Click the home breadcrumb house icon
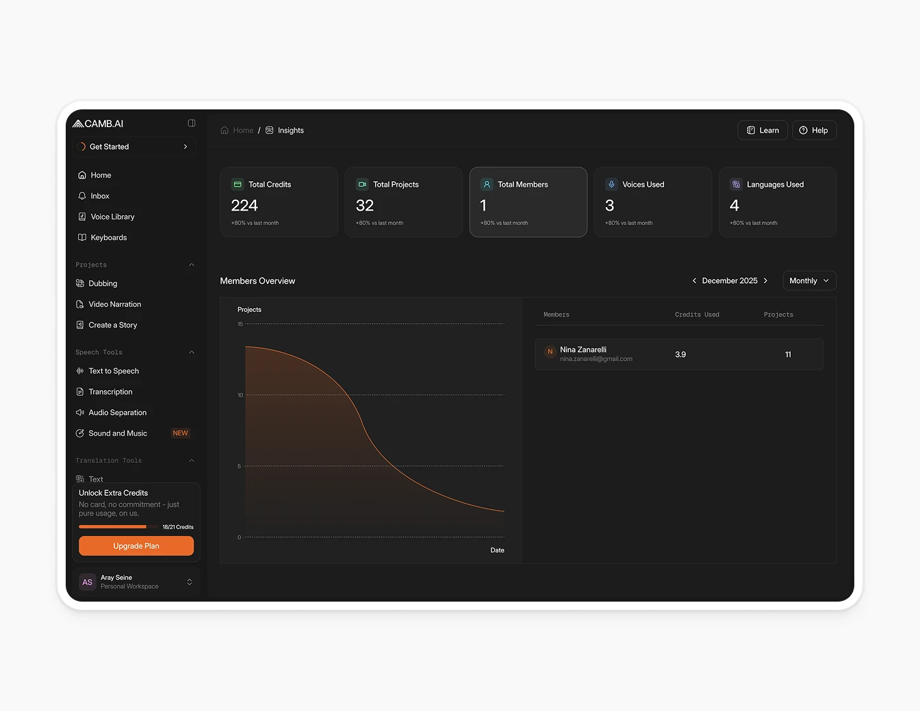This screenshot has width=920, height=711. (225, 130)
